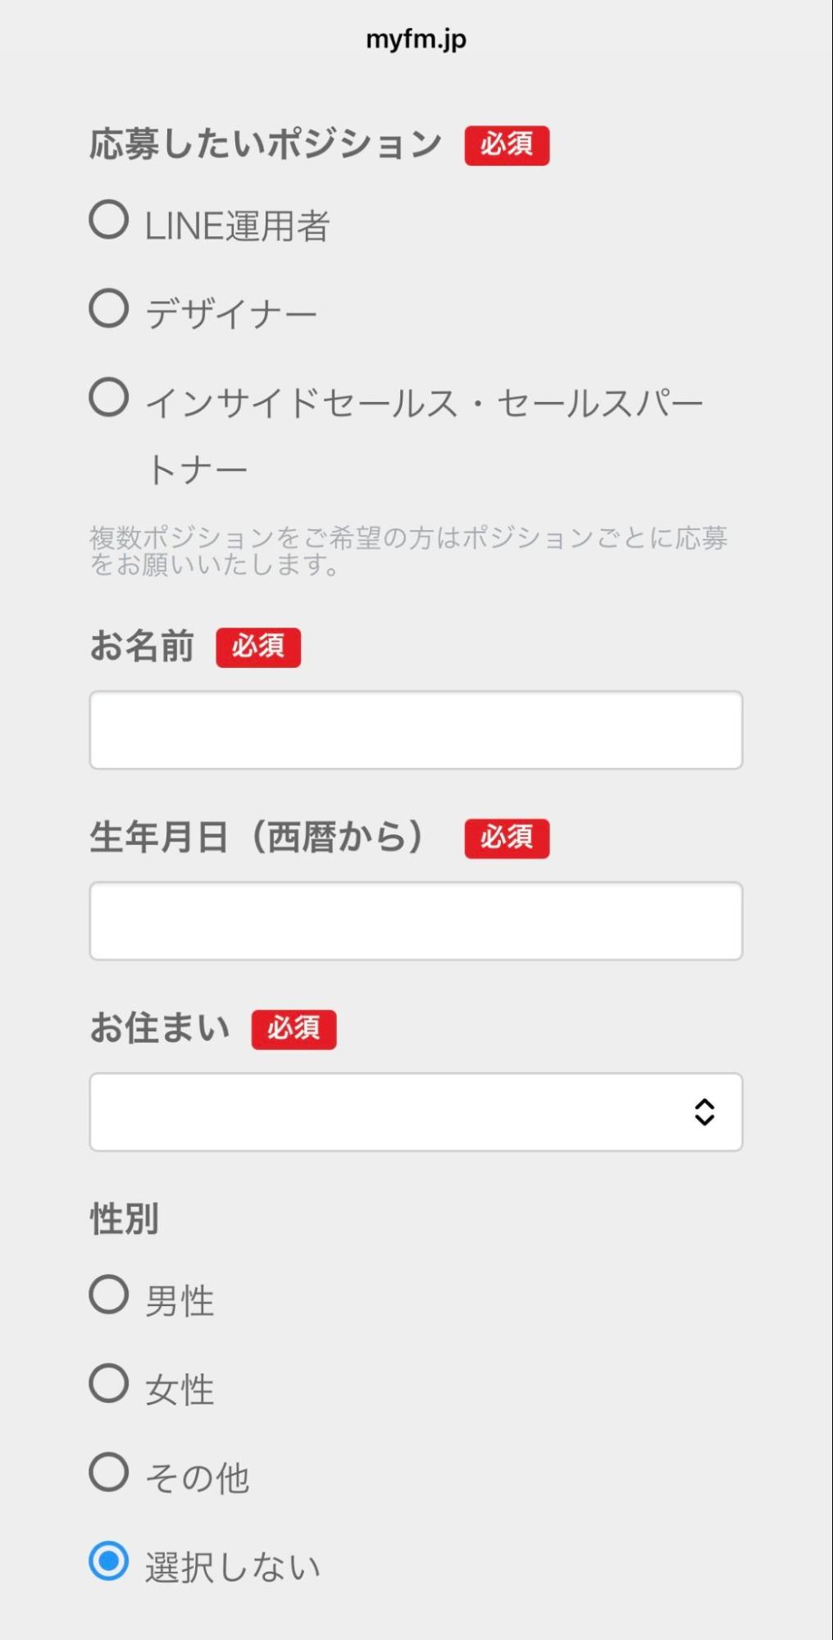Click the 生年月日 birthdate input field

pos(416,921)
